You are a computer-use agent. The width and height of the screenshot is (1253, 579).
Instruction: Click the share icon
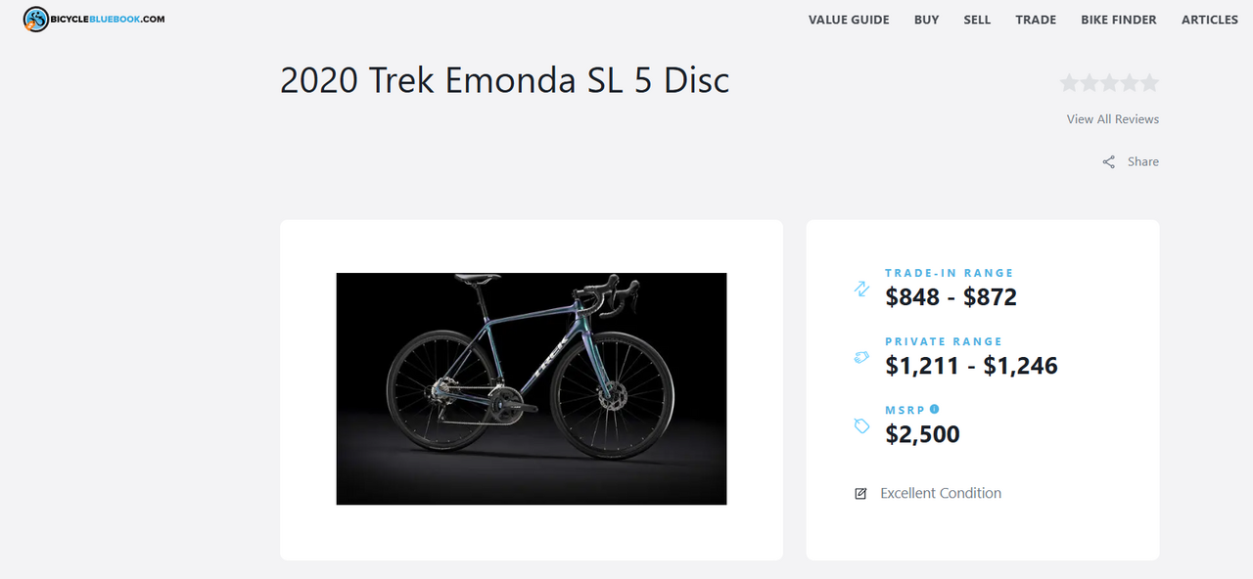(1109, 162)
